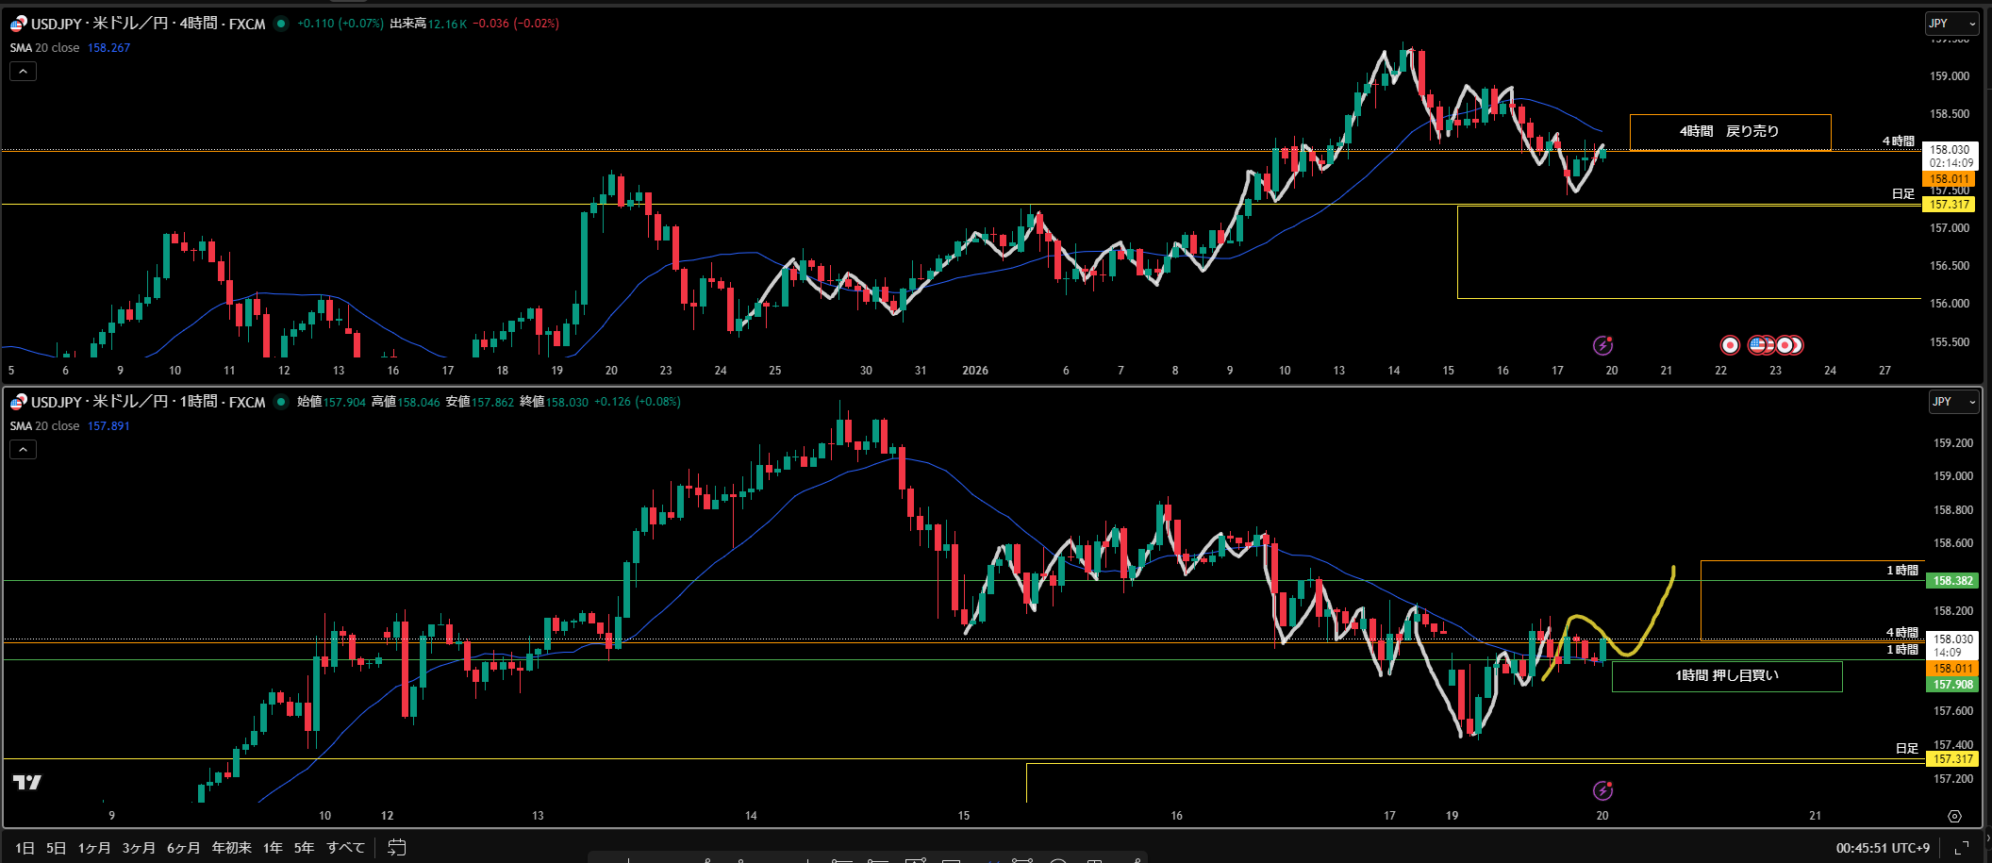Viewport: 1992px width, 863px height.
Task: Click the Japan flag event marker near 22
Action: (1729, 345)
